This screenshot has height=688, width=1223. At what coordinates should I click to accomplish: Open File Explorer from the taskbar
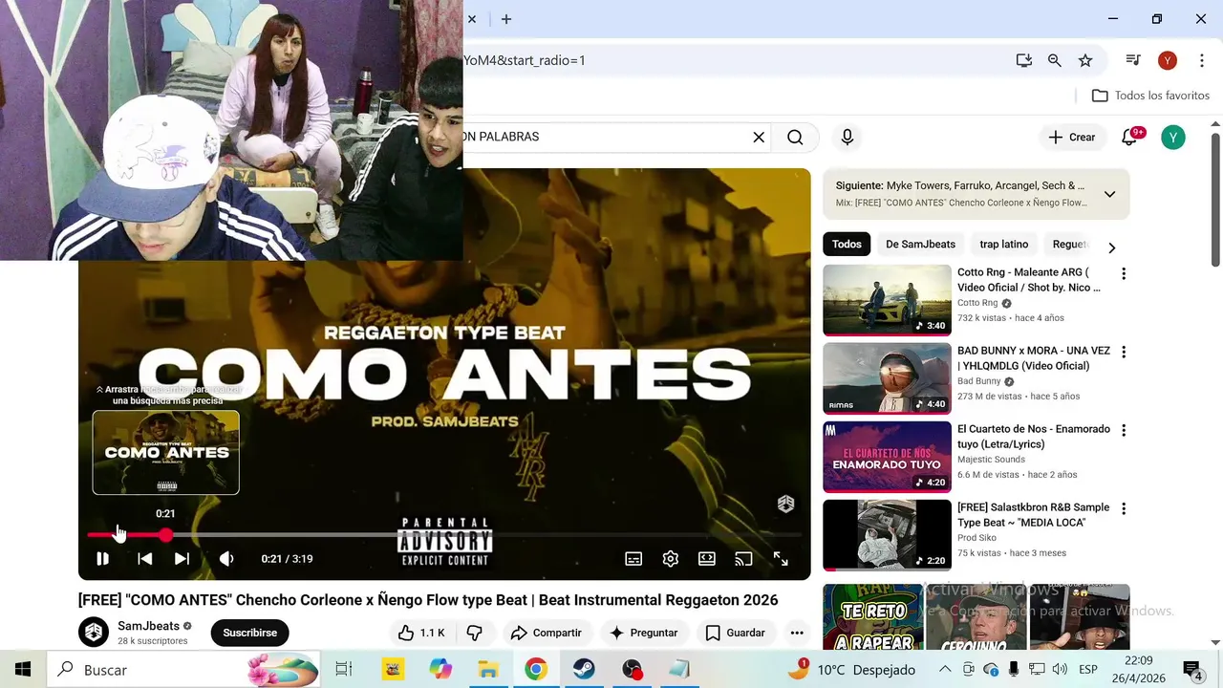(x=487, y=670)
